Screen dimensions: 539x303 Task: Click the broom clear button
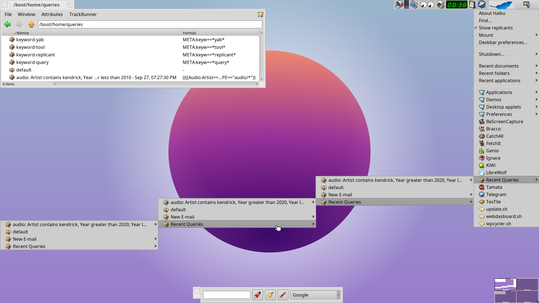tap(270, 295)
